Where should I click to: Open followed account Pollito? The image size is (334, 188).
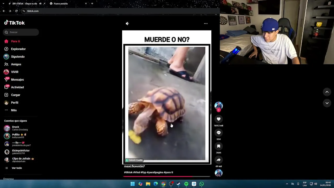coord(20,136)
